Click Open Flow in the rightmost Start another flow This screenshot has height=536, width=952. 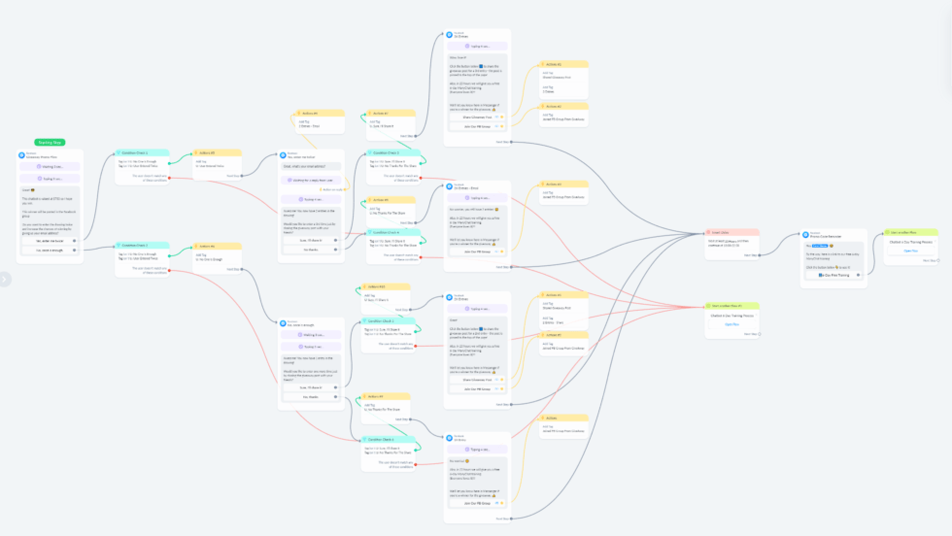(x=911, y=251)
